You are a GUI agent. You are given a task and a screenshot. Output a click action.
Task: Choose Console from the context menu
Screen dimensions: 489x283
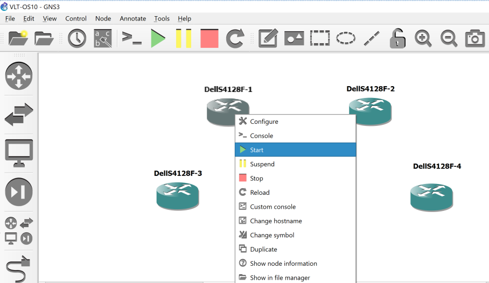295,136
